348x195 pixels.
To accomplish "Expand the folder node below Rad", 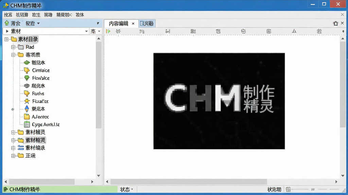I will (13, 55).
